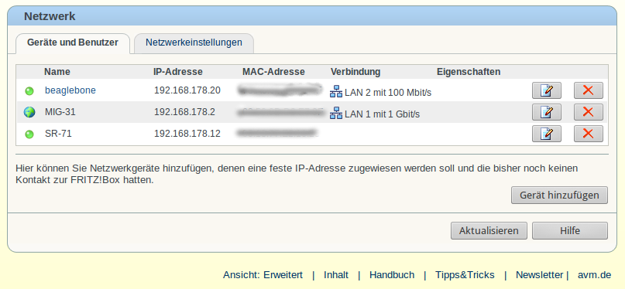625x289 pixels.
Task: Remove MIG-31 with the red X
Action: point(589,112)
